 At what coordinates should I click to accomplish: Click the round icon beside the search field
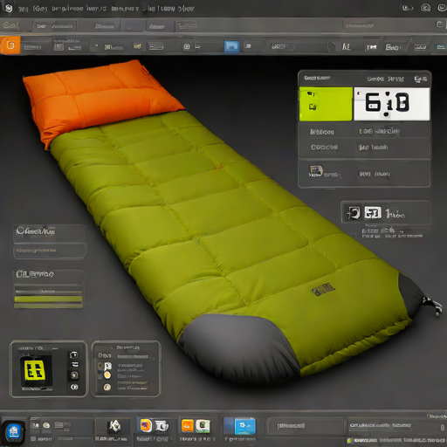point(439,24)
